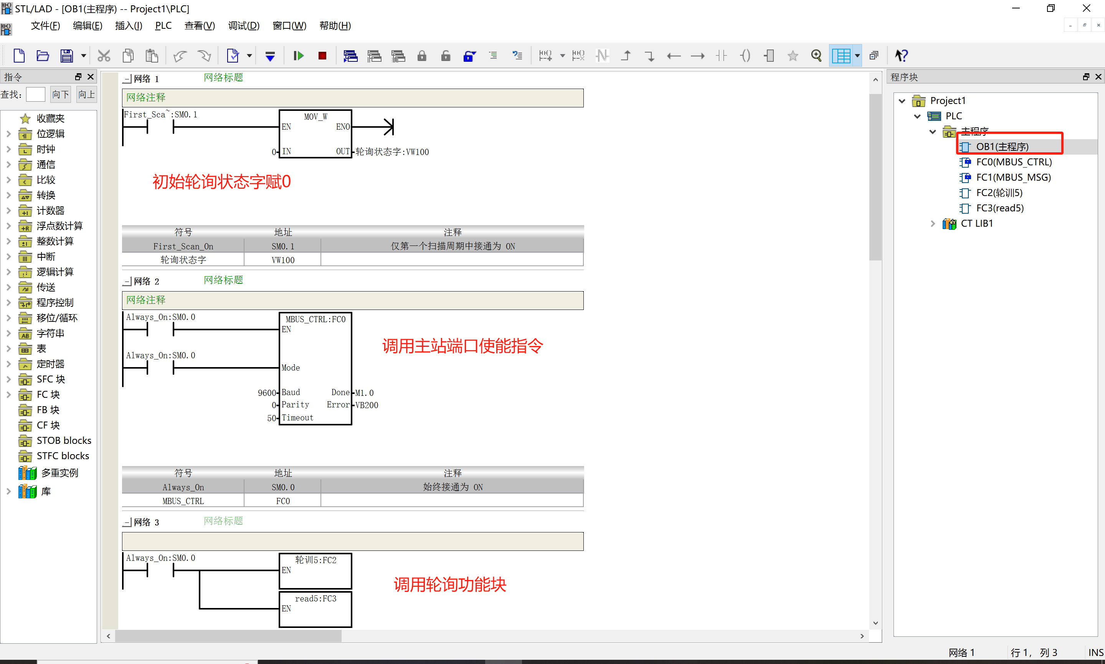The image size is (1105, 664).
Task: Click the closed padlock lock icon
Action: (421, 56)
